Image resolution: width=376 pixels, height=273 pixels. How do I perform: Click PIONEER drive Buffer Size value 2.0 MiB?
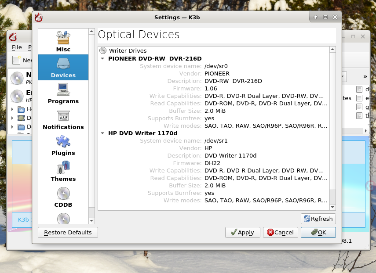tap(215, 111)
